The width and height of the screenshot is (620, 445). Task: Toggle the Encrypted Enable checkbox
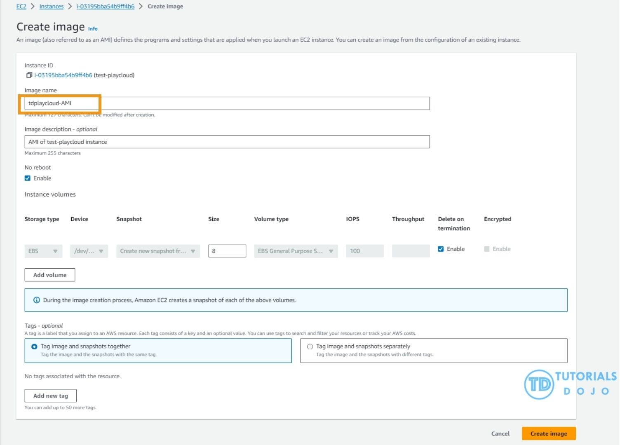(487, 249)
